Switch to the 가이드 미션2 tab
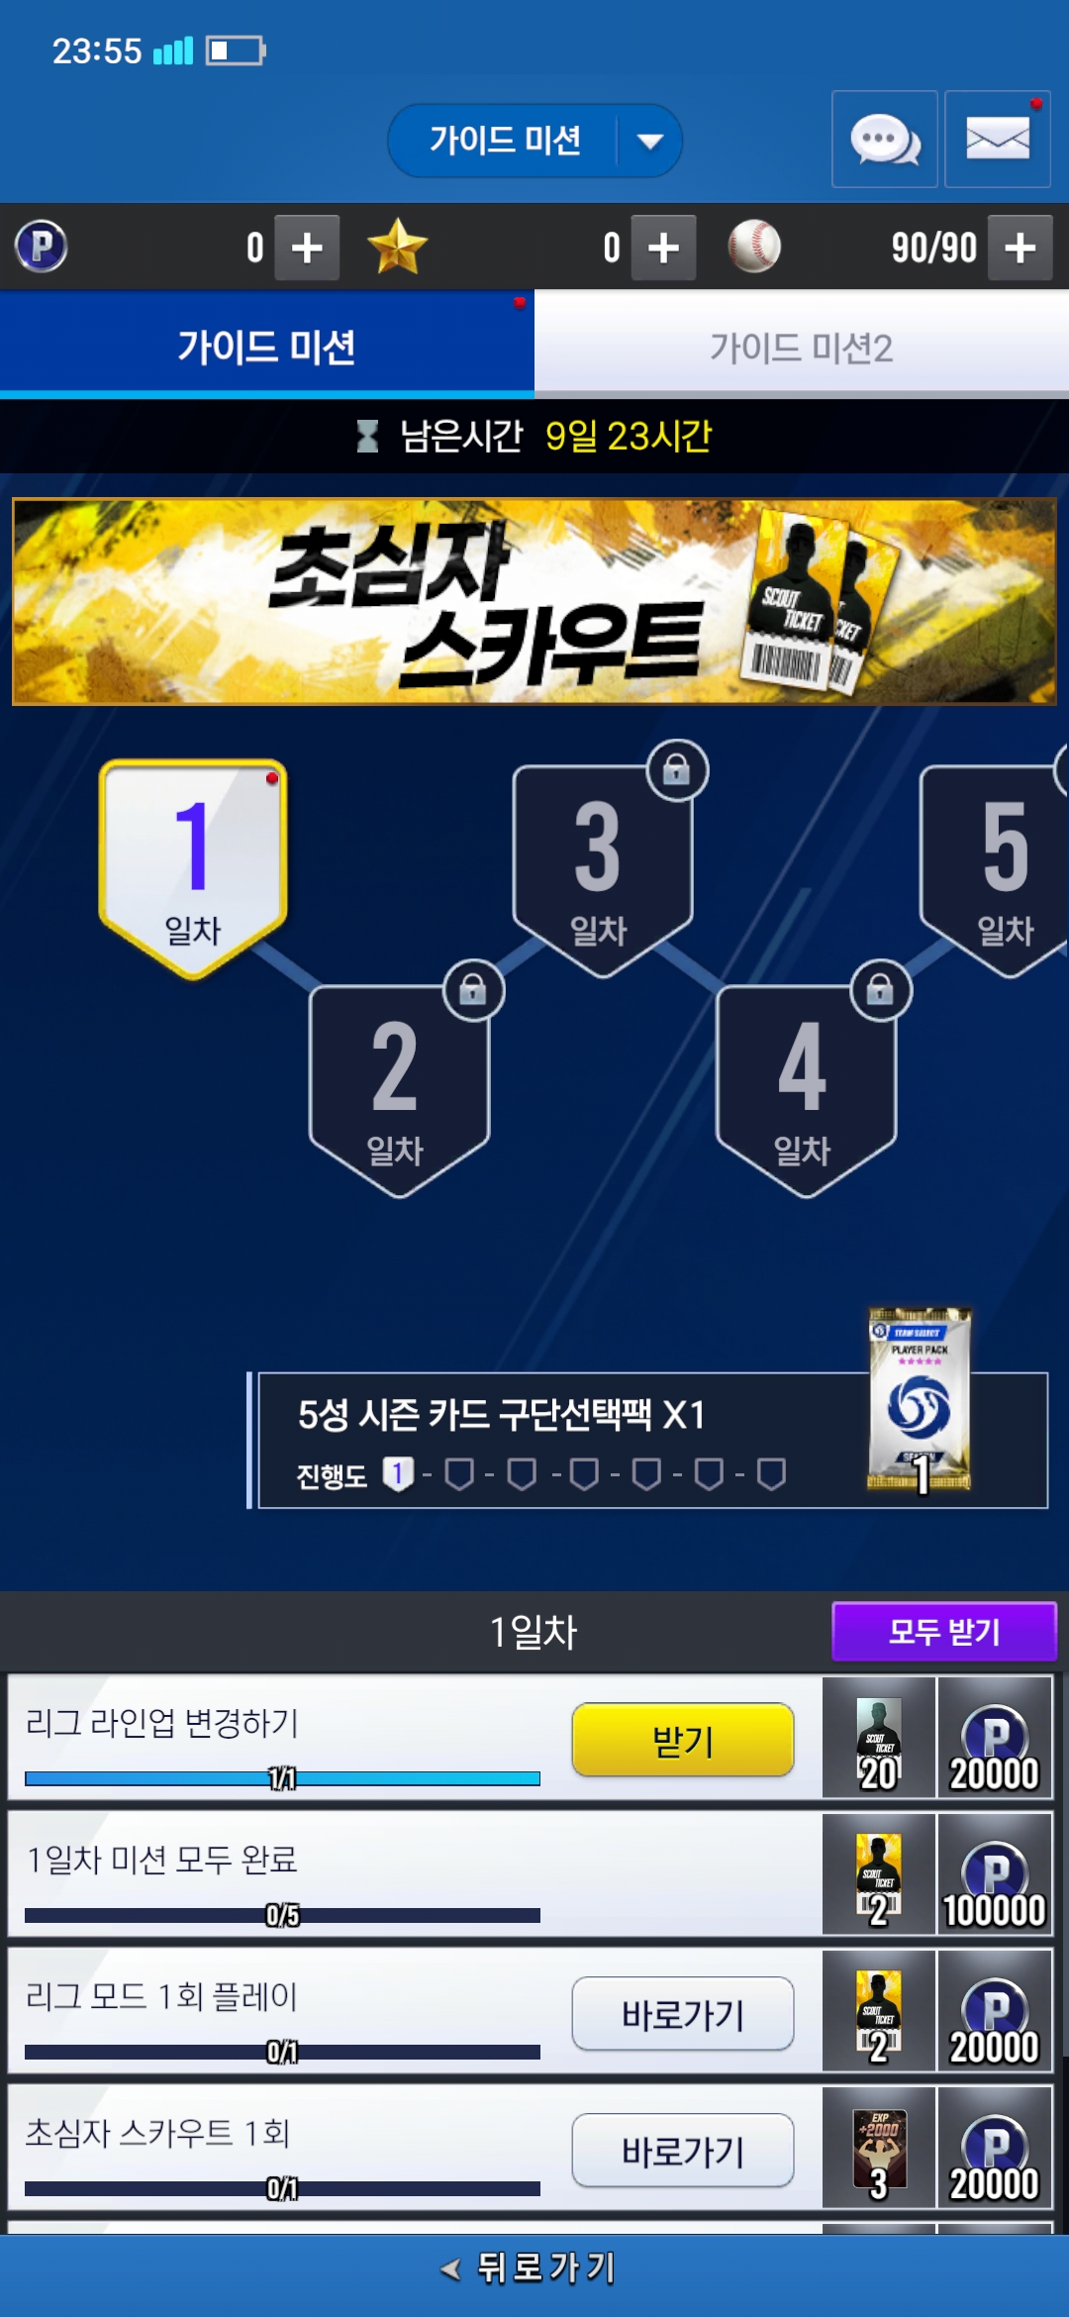1069x2317 pixels. pos(802,348)
